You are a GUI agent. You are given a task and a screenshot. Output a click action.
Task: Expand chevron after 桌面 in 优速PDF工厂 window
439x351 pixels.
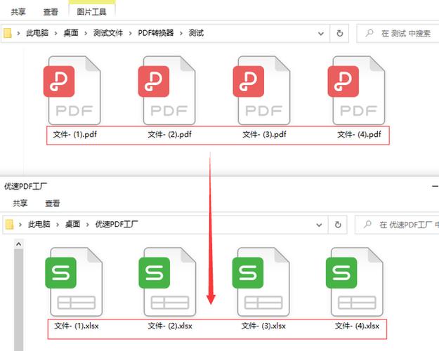point(87,225)
